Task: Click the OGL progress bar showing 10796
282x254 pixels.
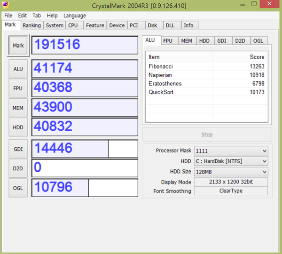Action: (x=85, y=188)
